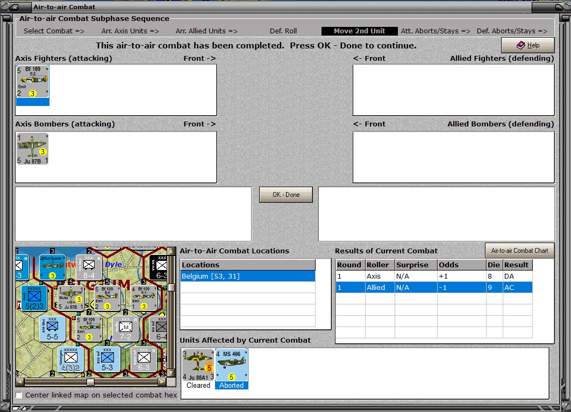Click the Odds column header
Screen dimensions: 571x412
tap(462, 265)
